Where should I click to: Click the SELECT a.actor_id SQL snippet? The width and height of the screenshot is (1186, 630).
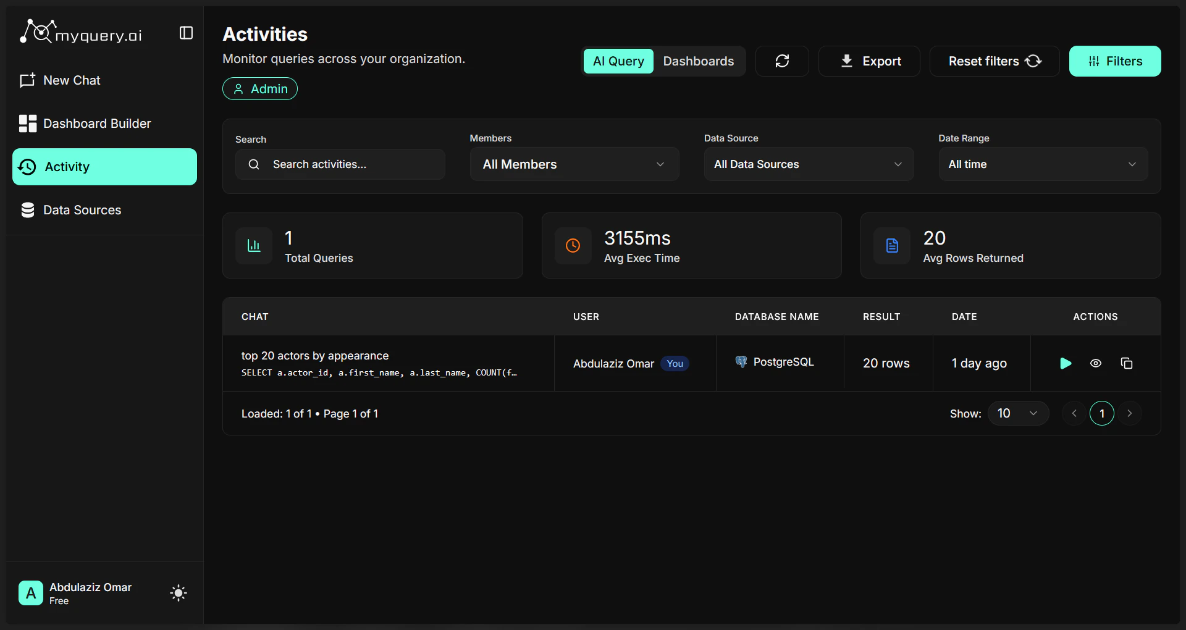tap(379, 372)
